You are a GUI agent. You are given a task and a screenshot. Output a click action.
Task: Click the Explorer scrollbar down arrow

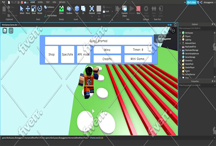tap(215, 77)
